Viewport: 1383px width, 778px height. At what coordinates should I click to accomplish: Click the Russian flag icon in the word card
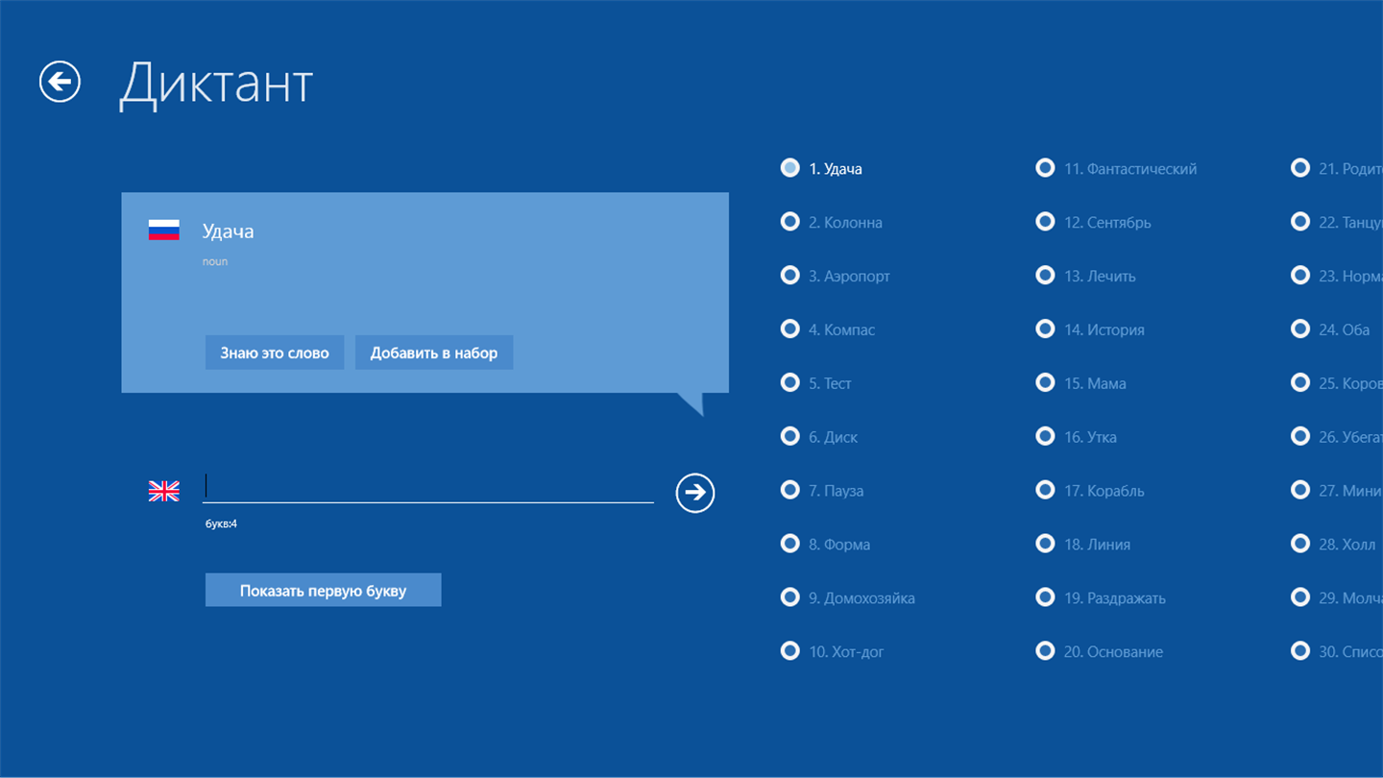click(x=164, y=231)
